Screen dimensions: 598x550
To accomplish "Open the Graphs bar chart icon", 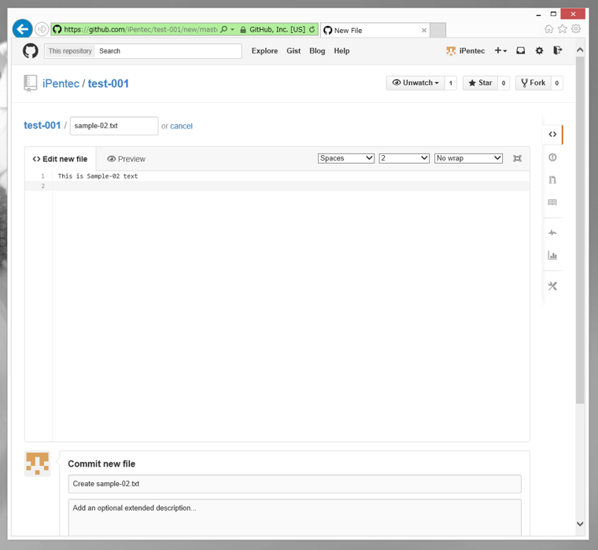I will coord(552,255).
